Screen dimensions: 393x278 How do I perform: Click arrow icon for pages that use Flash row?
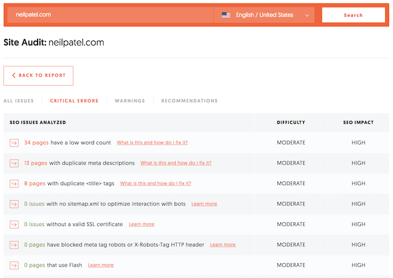(x=14, y=266)
